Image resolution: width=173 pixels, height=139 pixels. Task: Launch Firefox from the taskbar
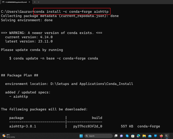click(161, 136)
